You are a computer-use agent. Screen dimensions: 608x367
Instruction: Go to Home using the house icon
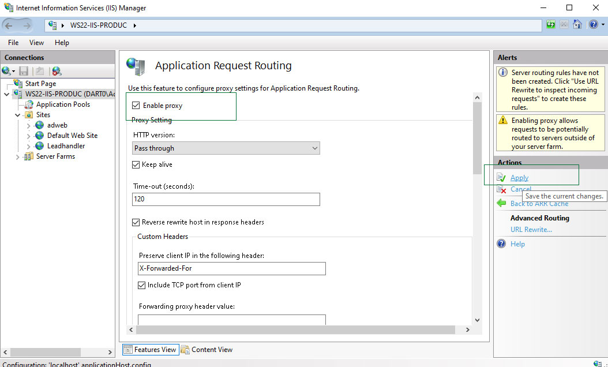[x=577, y=25]
